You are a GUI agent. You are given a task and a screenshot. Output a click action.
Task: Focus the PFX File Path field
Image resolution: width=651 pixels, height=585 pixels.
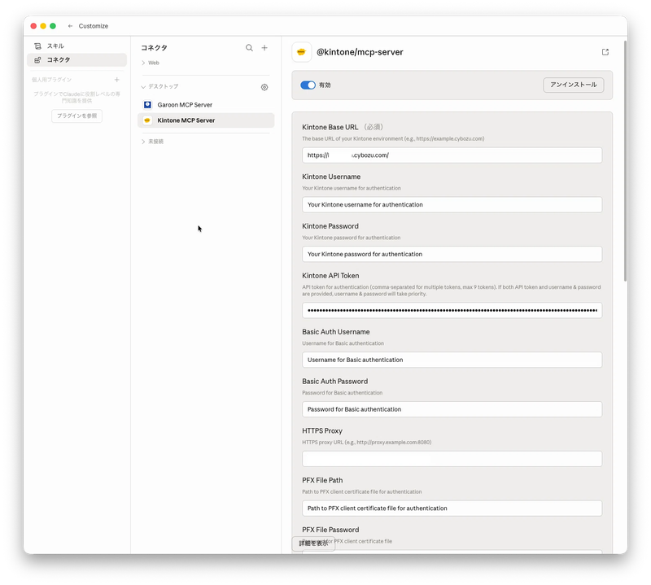[x=452, y=509]
